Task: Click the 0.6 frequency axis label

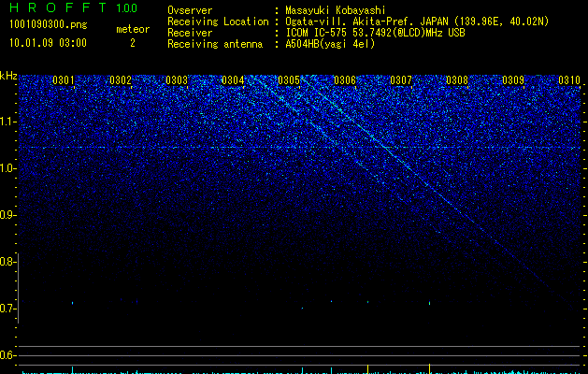Action: tap(7, 355)
